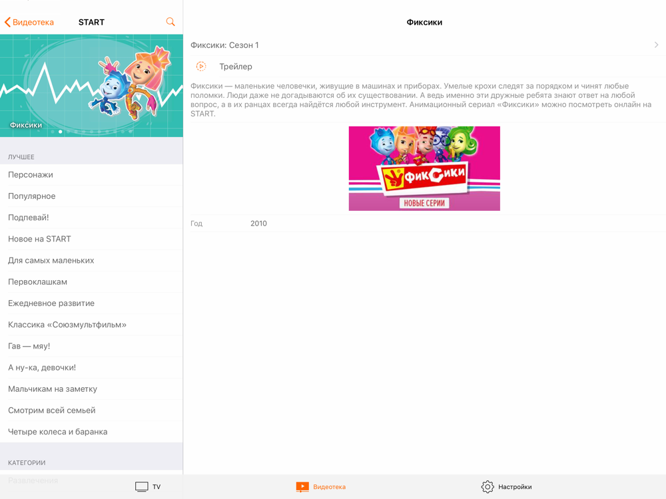This screenshot has height=499, width=666.
Task: Open the Фиксики poster thumbnail
Action: tap(424, 168)
